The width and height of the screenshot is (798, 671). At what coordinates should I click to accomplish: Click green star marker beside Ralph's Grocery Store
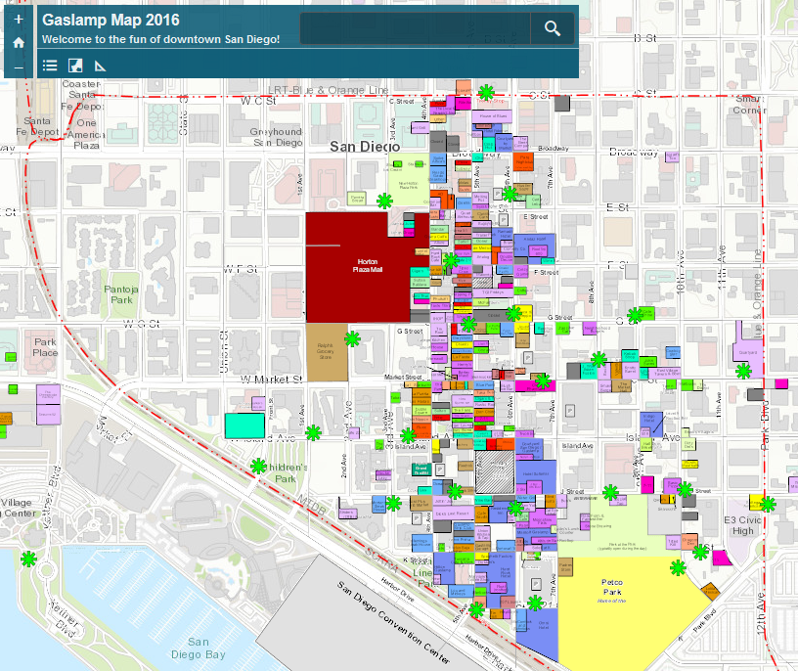[352, 339]
